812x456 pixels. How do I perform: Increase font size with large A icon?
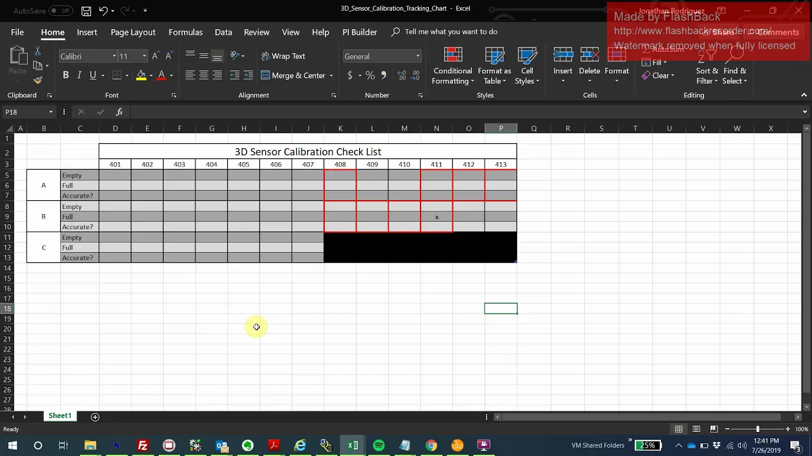pos(155,56)
